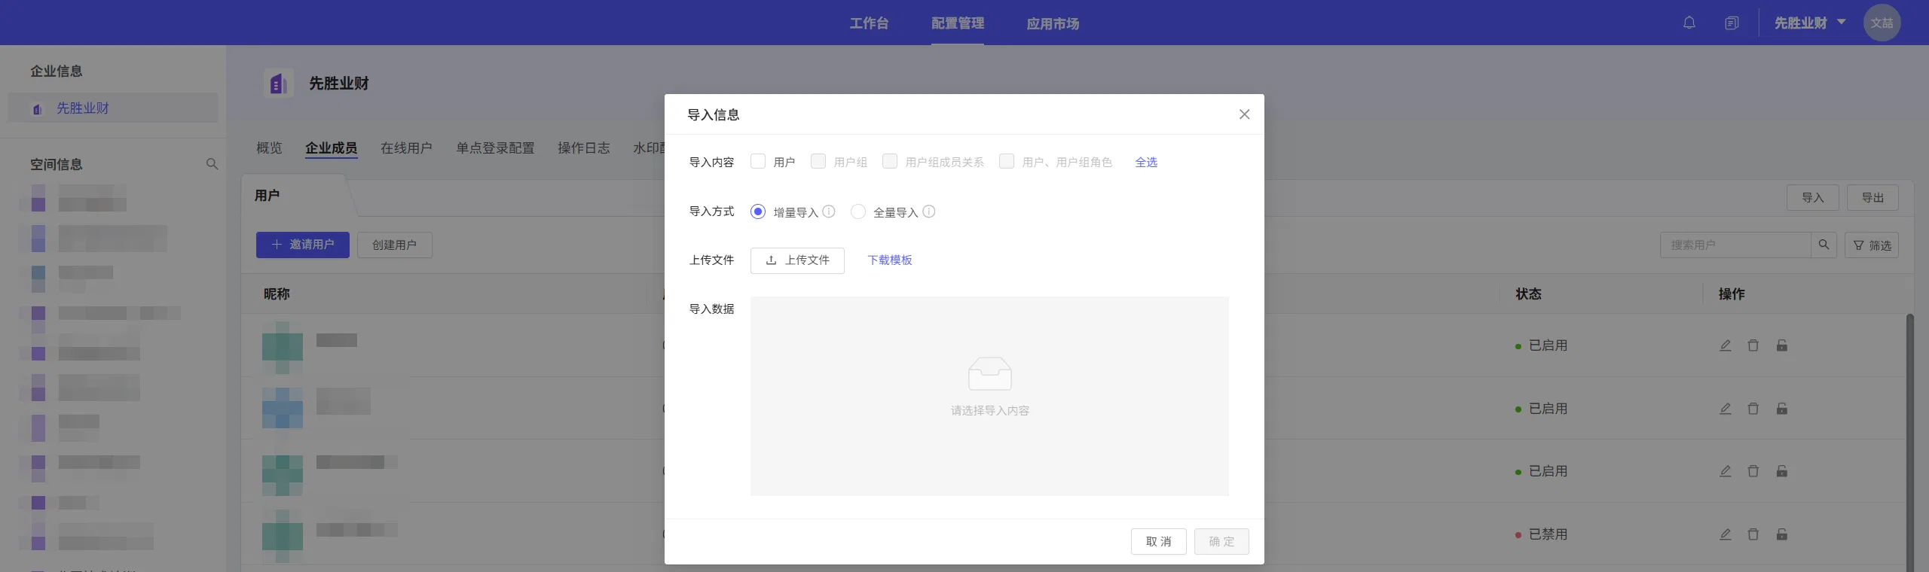Delete the third 已启用 user row
The image size is (1929, 572).
click(1753, 471)
